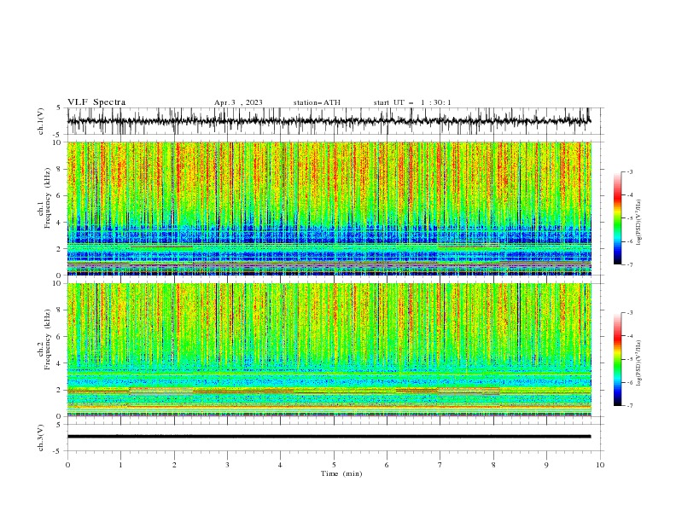Click the "8" tick on the Time axis
This screenshot has height=522, width=676.
pos(493,465)
